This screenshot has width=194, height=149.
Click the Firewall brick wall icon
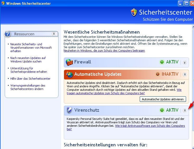tap(69, 62)
